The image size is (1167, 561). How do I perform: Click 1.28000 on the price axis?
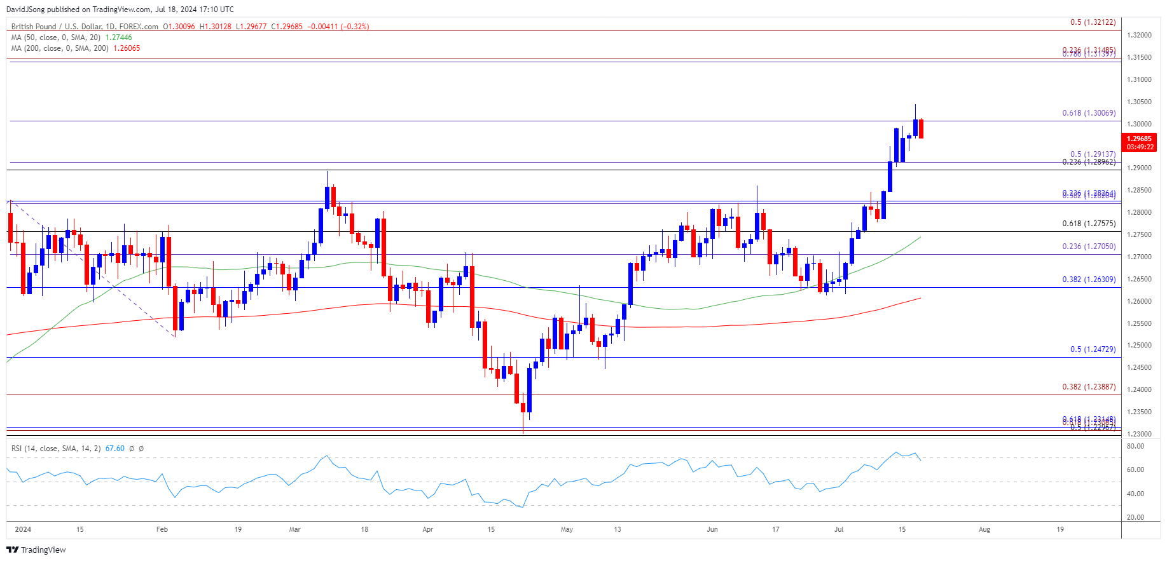click(1139, 213)
